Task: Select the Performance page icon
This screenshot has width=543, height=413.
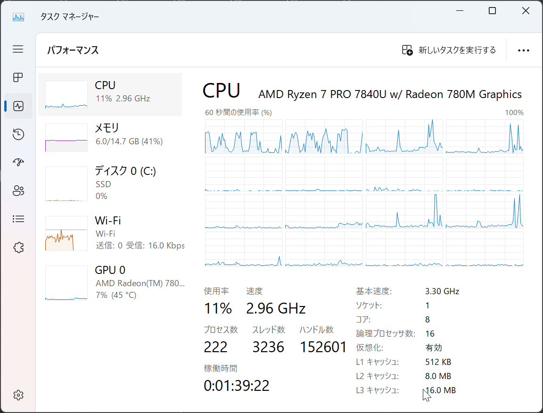Action: (18, 106)
